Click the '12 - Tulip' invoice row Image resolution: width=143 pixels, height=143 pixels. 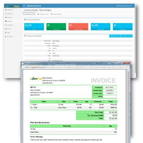coord(73,108)
